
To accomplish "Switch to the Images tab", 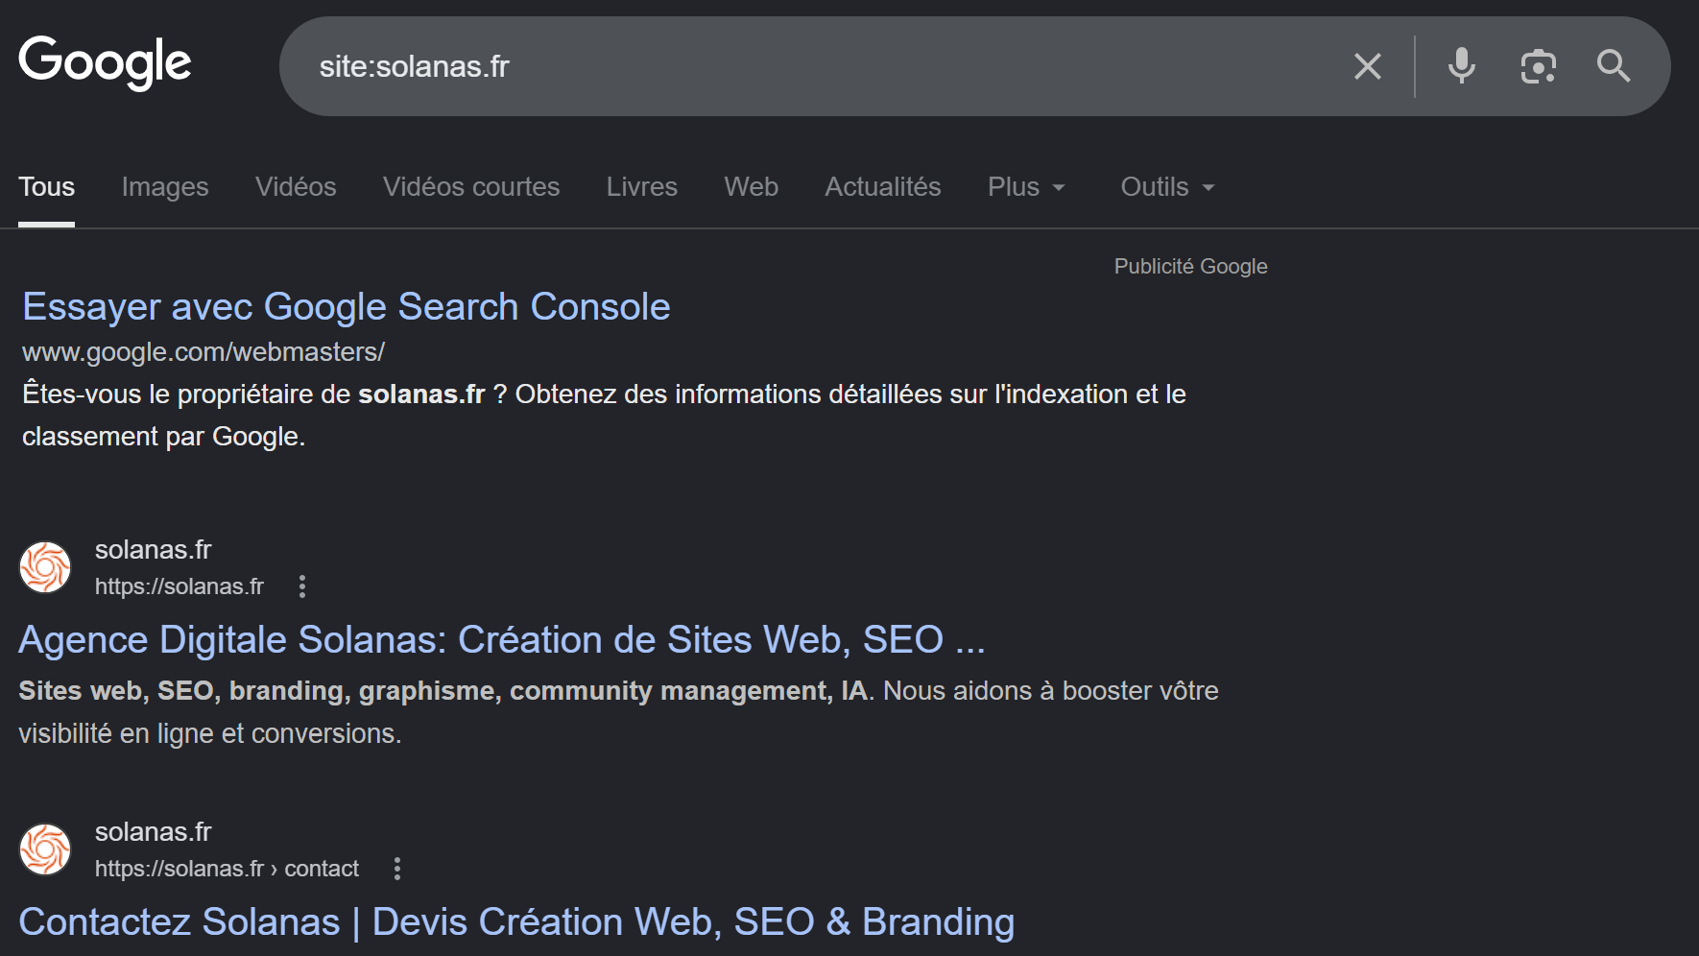I will coord(165,186).
